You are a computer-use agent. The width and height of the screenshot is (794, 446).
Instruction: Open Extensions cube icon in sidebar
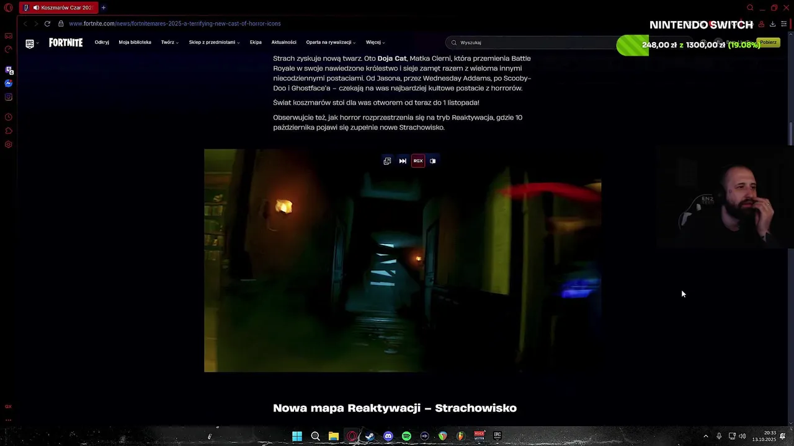[9, 131]
